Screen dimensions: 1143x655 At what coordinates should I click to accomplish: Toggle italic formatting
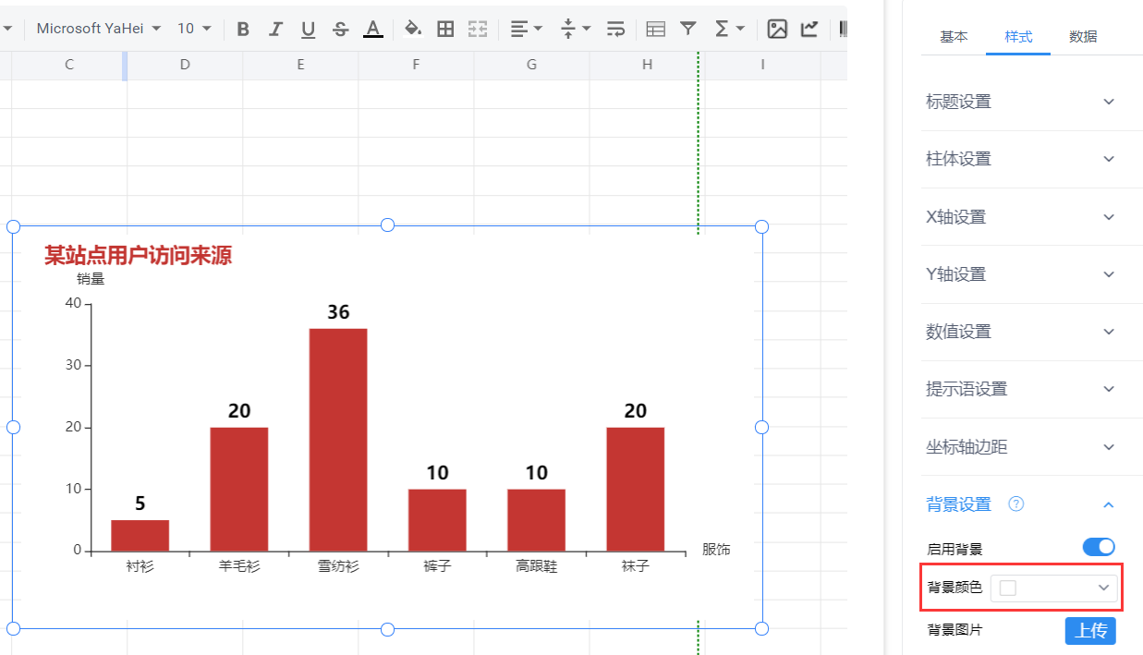coord(275,29)
